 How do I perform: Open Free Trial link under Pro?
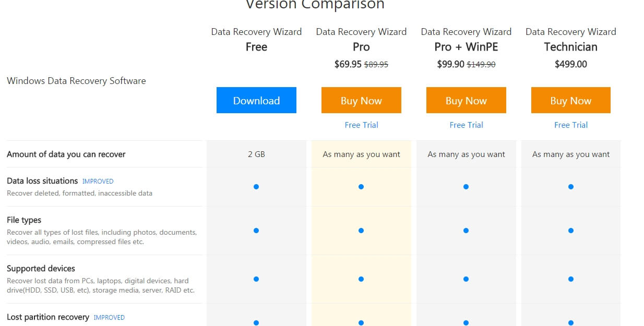[x=361, y=125]
